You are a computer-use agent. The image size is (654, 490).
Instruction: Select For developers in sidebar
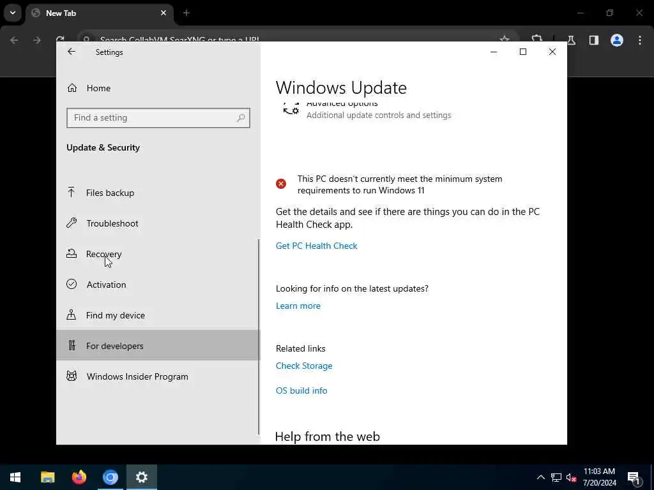tap(158, 346)
